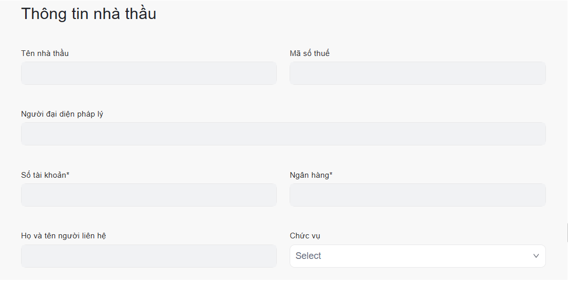This screenshot has width=568, height=281.
Task: Open the Chức vụ dropdown
Action: click(417, 256)
